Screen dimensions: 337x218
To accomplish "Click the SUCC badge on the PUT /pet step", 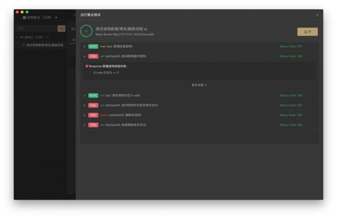I will click(93, 95).
